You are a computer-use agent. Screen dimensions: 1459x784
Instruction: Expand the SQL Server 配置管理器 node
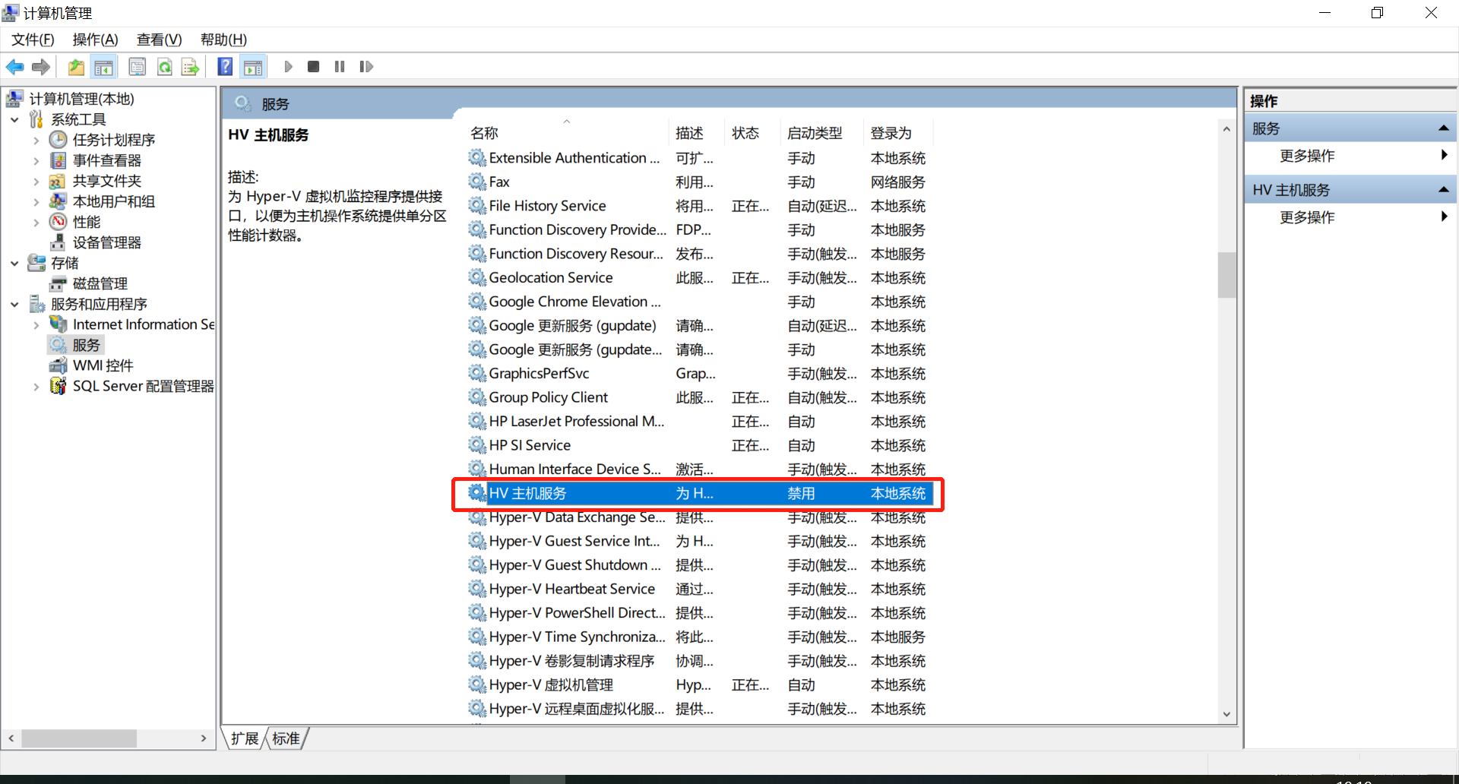tap(36, 386)
